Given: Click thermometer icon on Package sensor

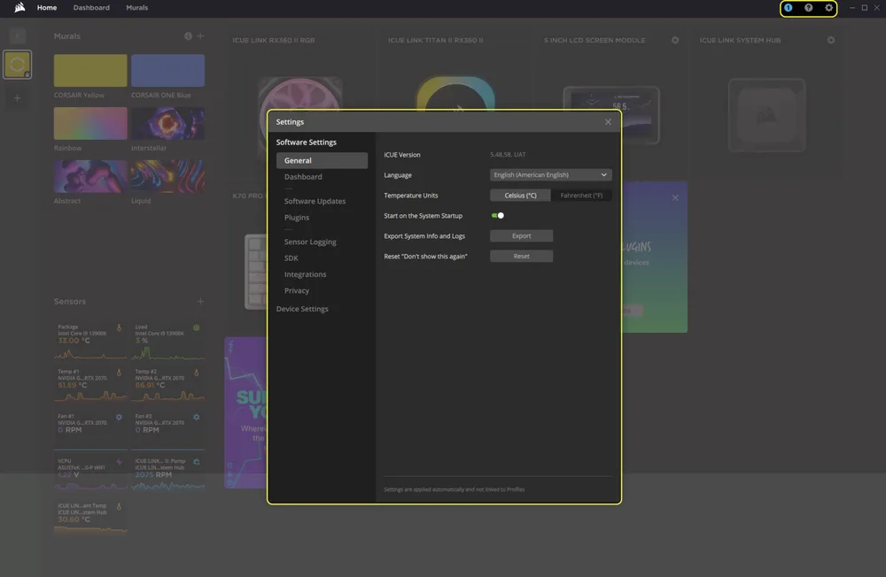Looking at the screenshot, I should point(119,328).
